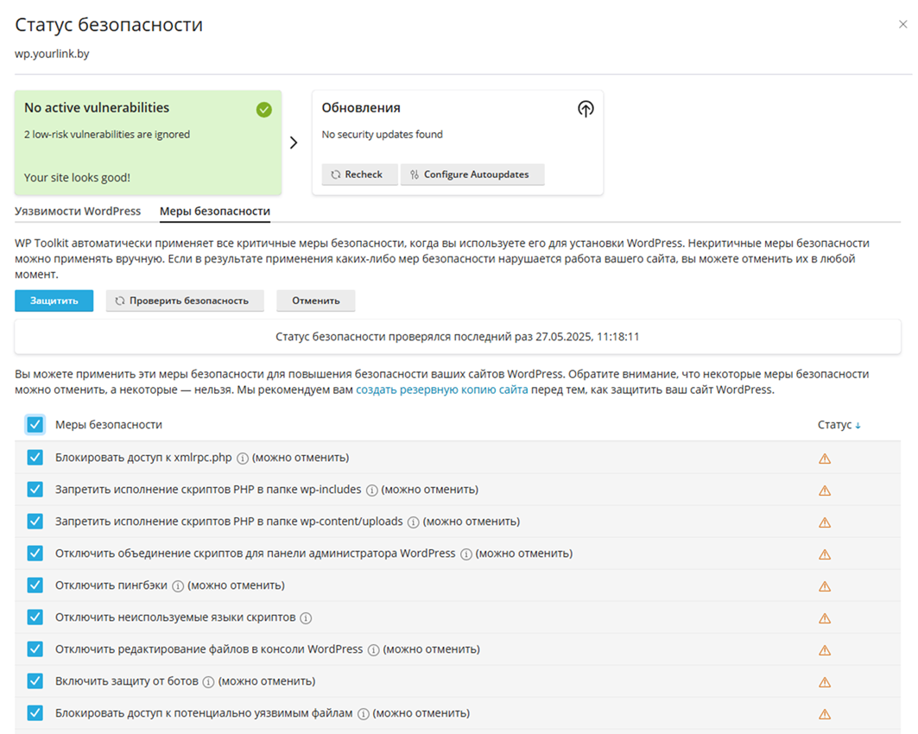Click warning icon for защиту от ботов row
The image size is (918, 734).
[x=825, y=682]
